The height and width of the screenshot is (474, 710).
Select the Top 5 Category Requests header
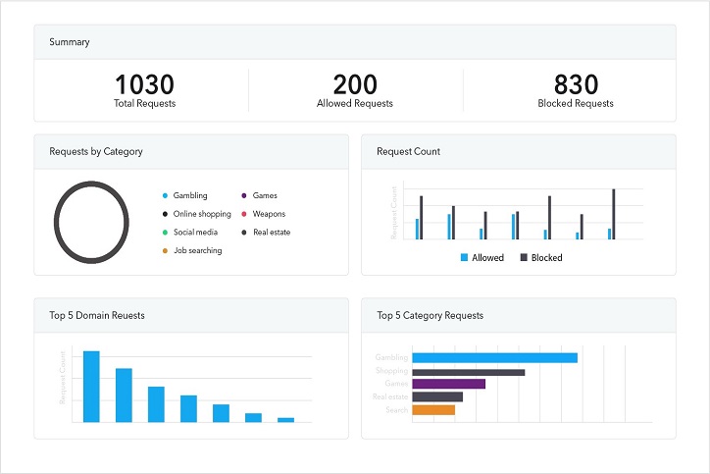pos(430,316)
